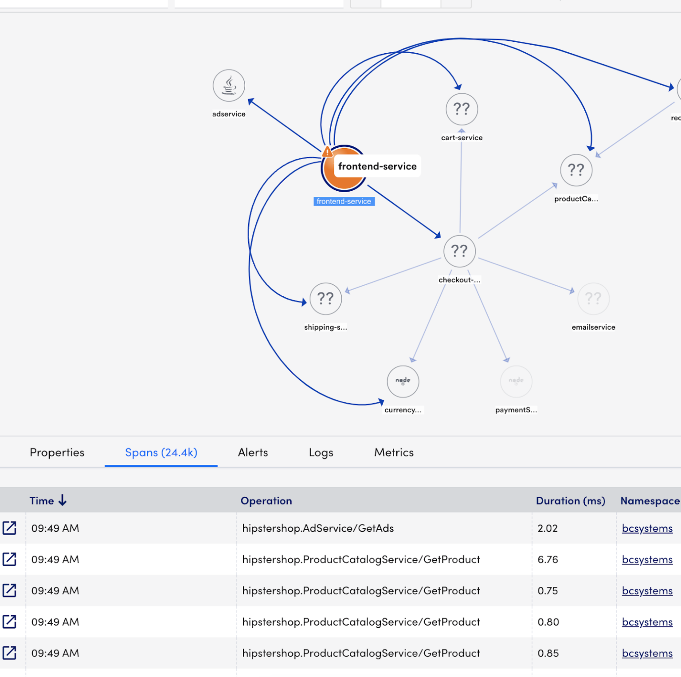Select the cart-service node
The height and width of the screenshot is (677, 681).
pyautogui.click(x=461, y=109)
